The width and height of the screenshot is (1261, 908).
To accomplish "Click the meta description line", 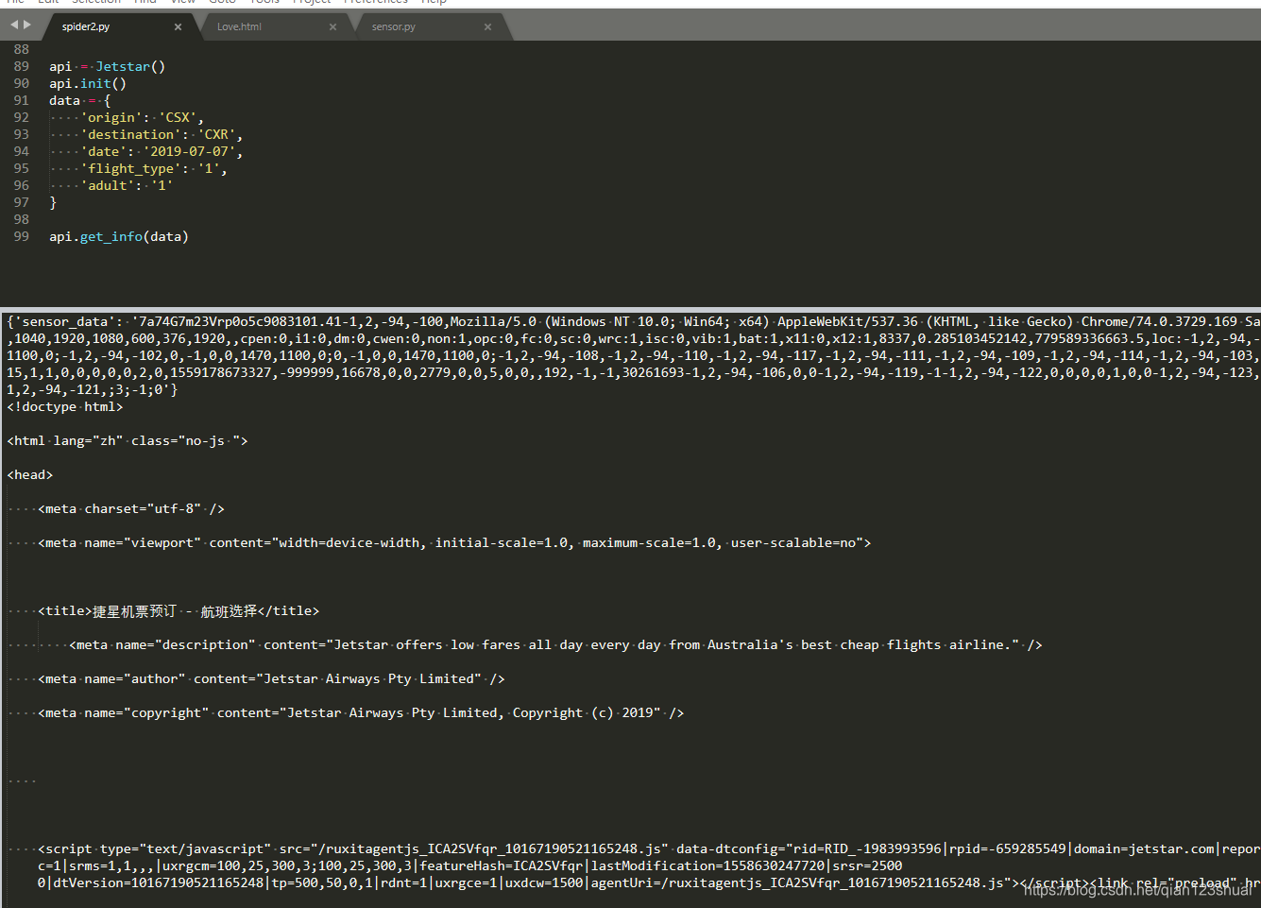I will pos(555,644).
